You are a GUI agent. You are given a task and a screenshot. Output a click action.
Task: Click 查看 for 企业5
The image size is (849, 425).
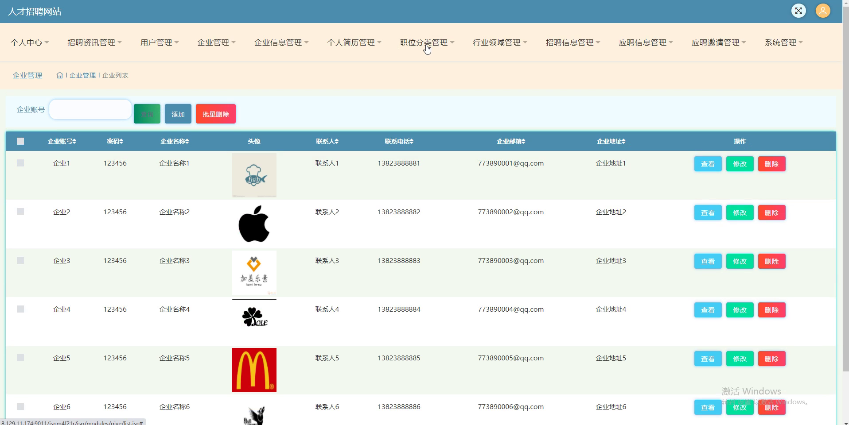tap(708, 359)
